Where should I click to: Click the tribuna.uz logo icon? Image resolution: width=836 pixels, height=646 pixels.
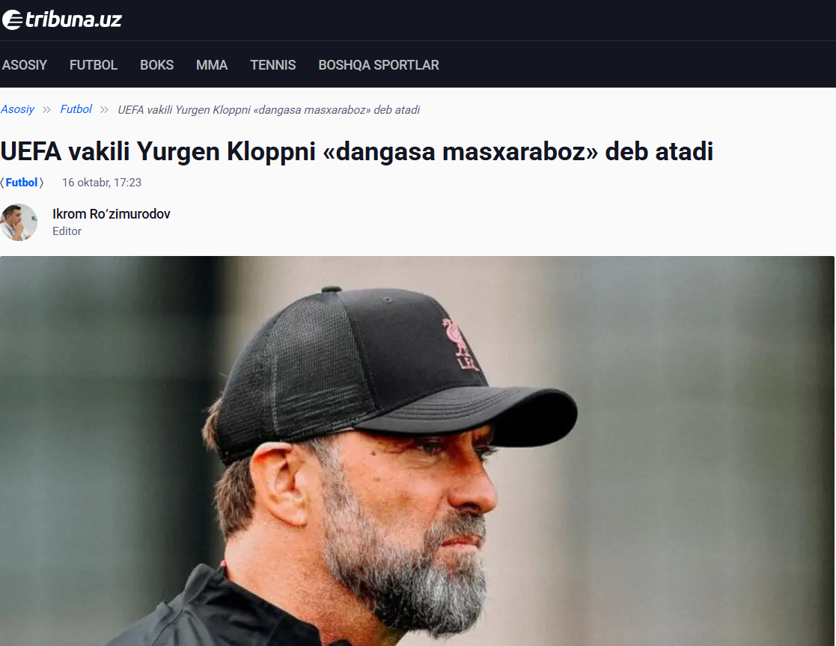point(12,19)
